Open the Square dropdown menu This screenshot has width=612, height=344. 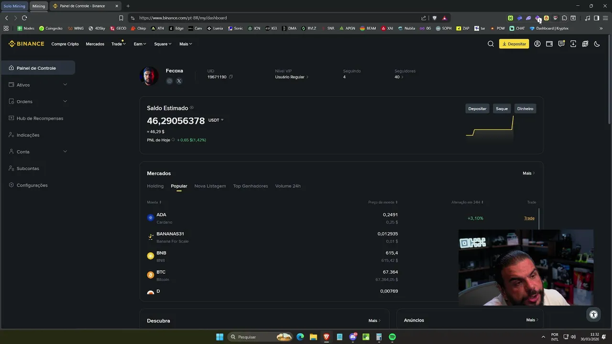163,44
